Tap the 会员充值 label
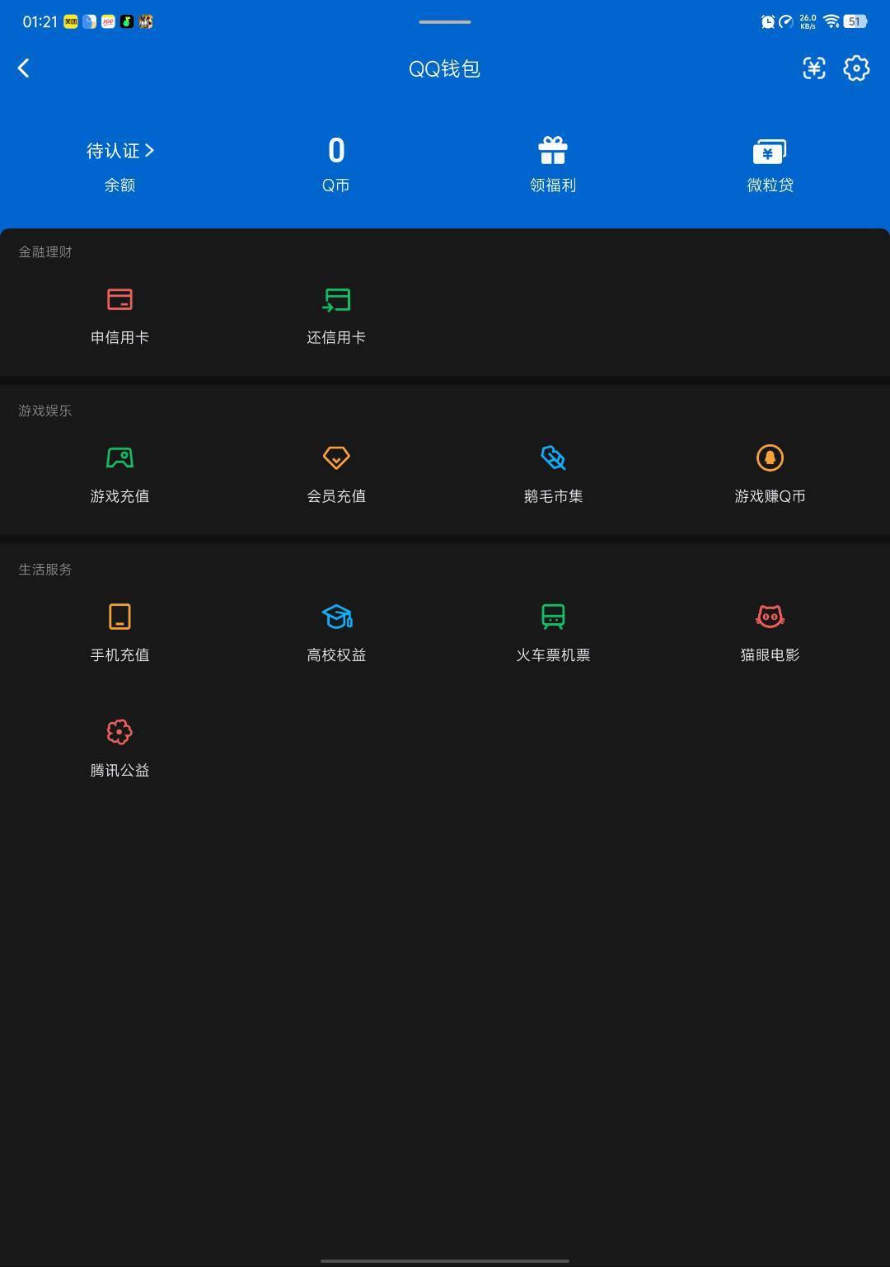This screenshot has height=1267, width=890. click(x=336, y=496)
